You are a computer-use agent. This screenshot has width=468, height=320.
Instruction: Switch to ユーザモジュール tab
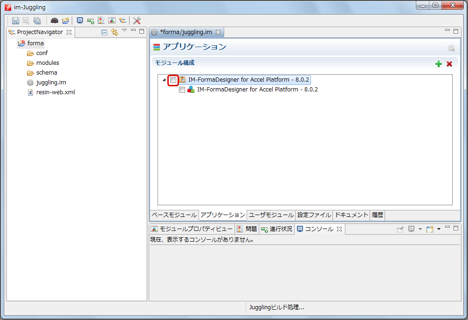(x=271, y=215)
